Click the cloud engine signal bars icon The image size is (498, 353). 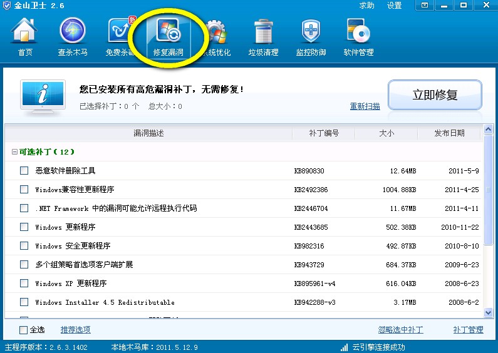pos(345,347)
